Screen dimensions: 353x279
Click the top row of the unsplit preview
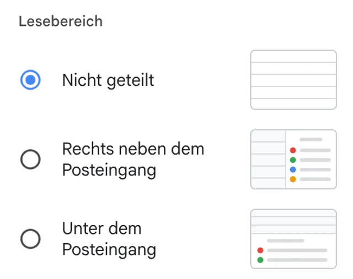point(293,57)
